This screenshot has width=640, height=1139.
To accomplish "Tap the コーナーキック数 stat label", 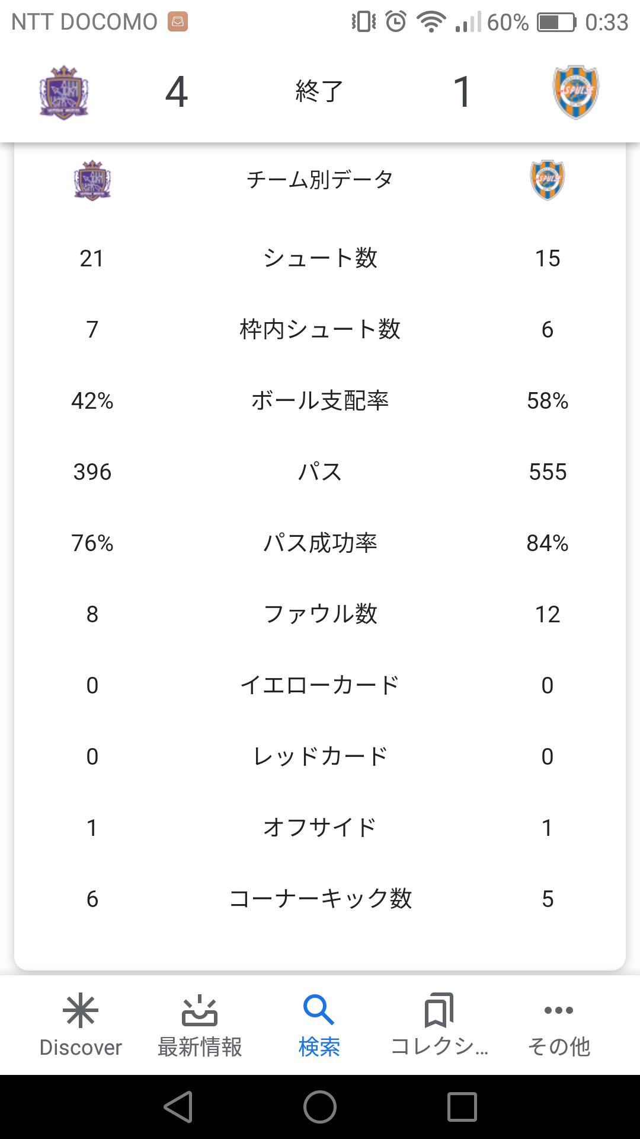I will click(320, 899).
